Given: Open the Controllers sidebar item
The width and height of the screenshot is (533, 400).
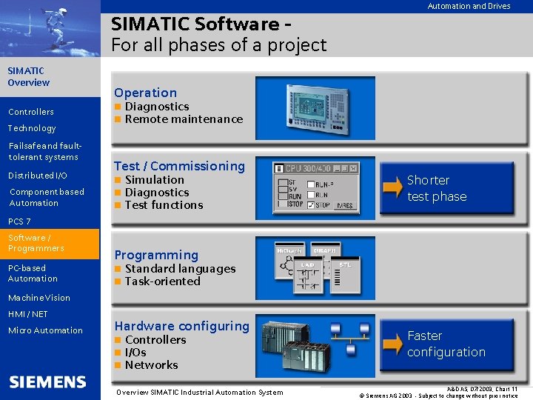Looking at the screenshot, I should [31, 112].
